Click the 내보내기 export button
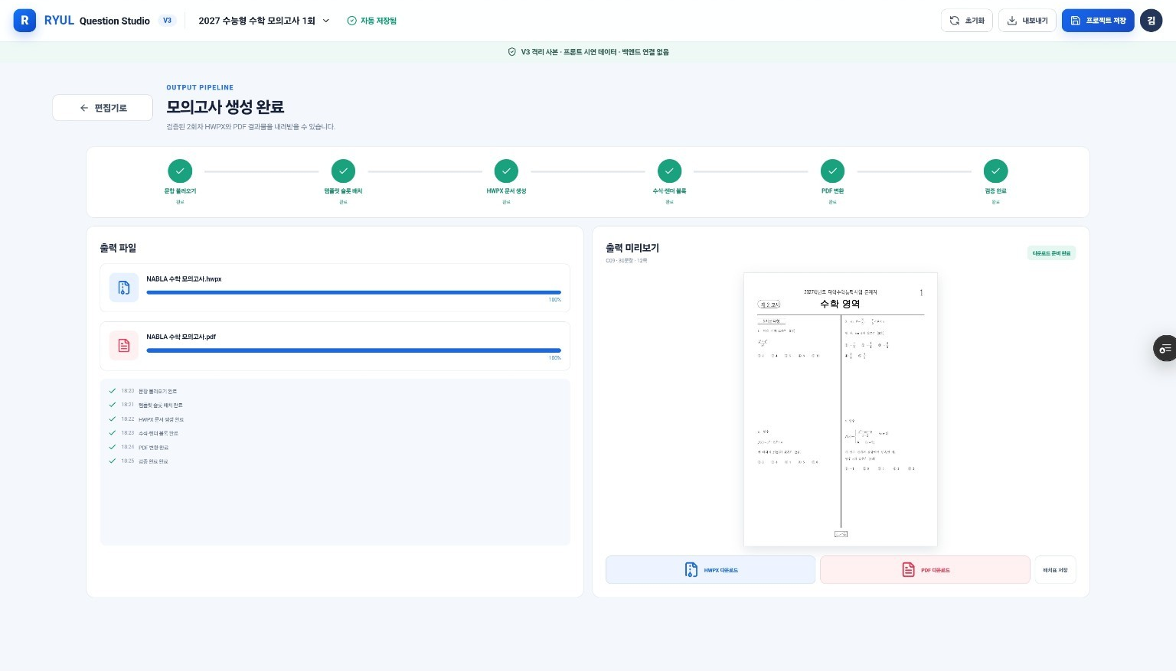The height and width of the screenshot is (671, 1176). tap(1027, 21)
